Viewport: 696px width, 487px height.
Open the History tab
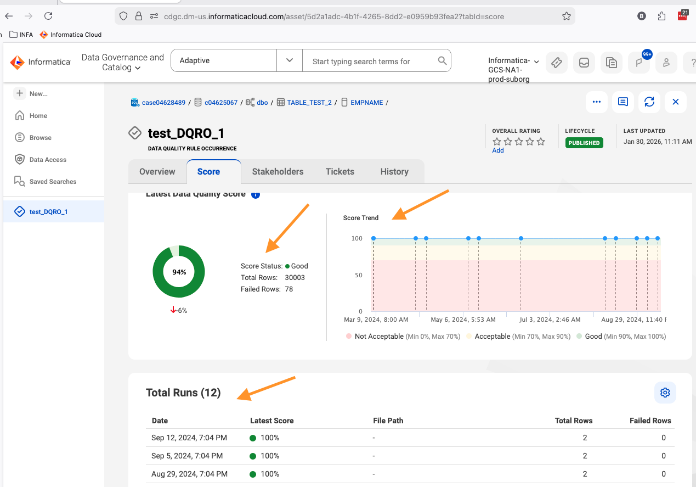coord(394,172)
